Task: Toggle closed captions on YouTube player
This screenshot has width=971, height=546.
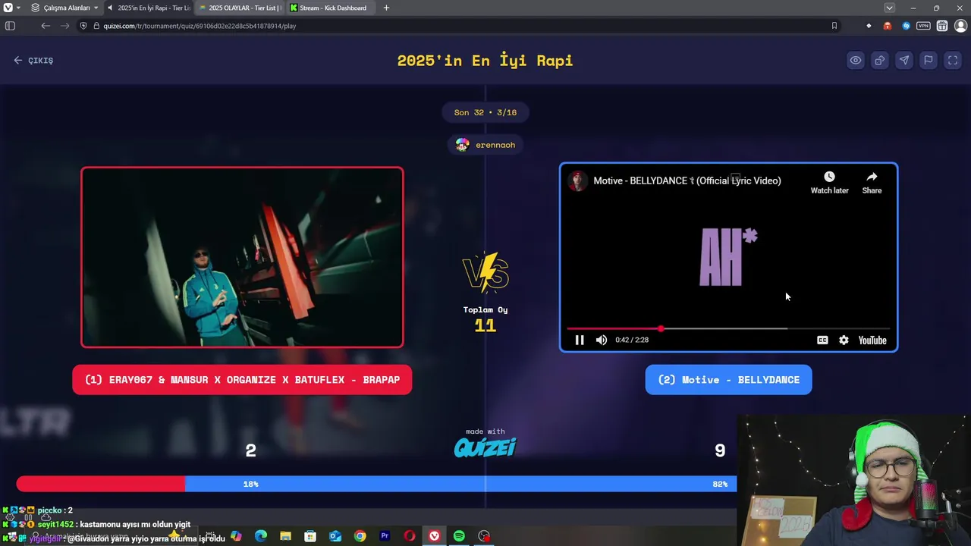Action: [822, 340]
